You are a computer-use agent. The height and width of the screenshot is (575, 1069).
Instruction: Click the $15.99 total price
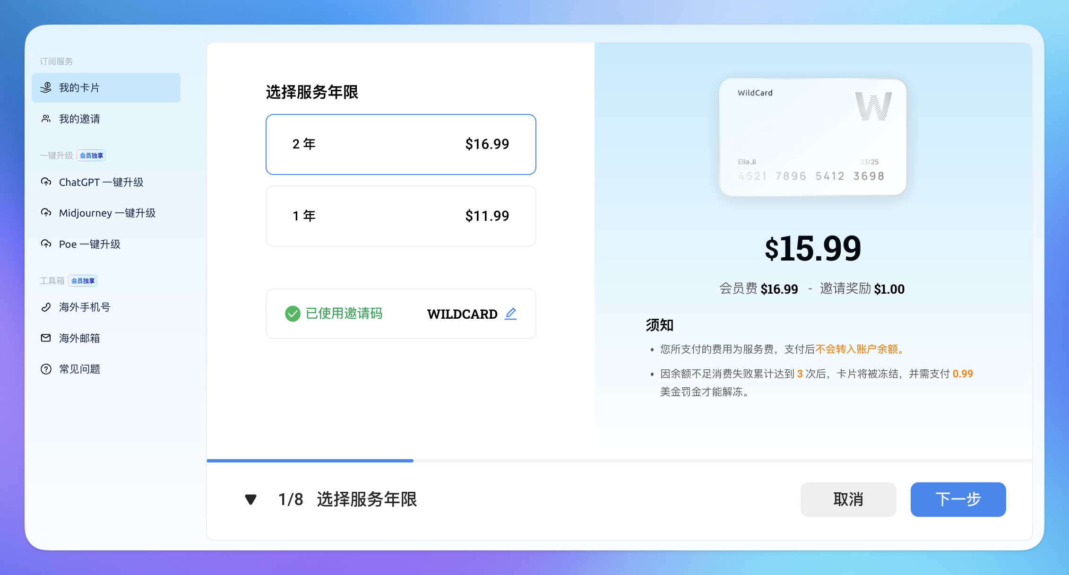pos(813,248)
